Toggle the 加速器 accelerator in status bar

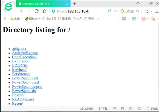point(86,109)
